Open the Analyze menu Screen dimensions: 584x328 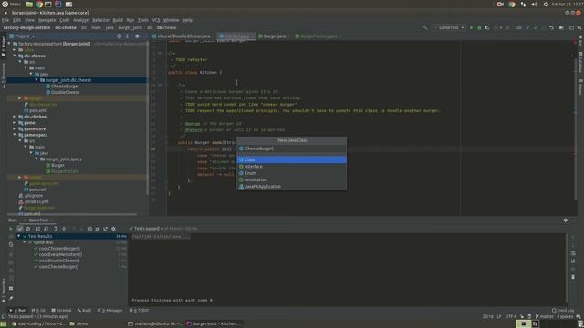coord(80,20)
